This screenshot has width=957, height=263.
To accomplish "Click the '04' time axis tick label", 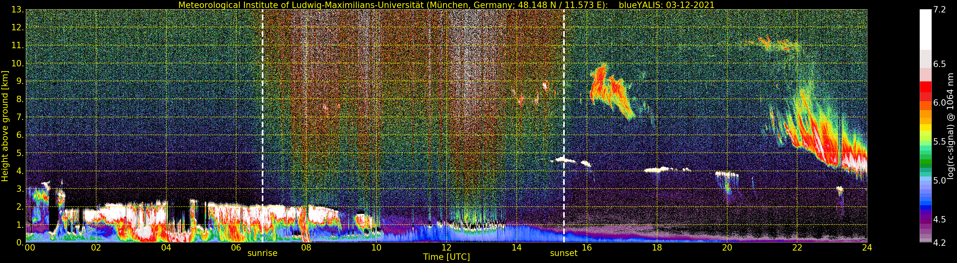I will point(166,247).
